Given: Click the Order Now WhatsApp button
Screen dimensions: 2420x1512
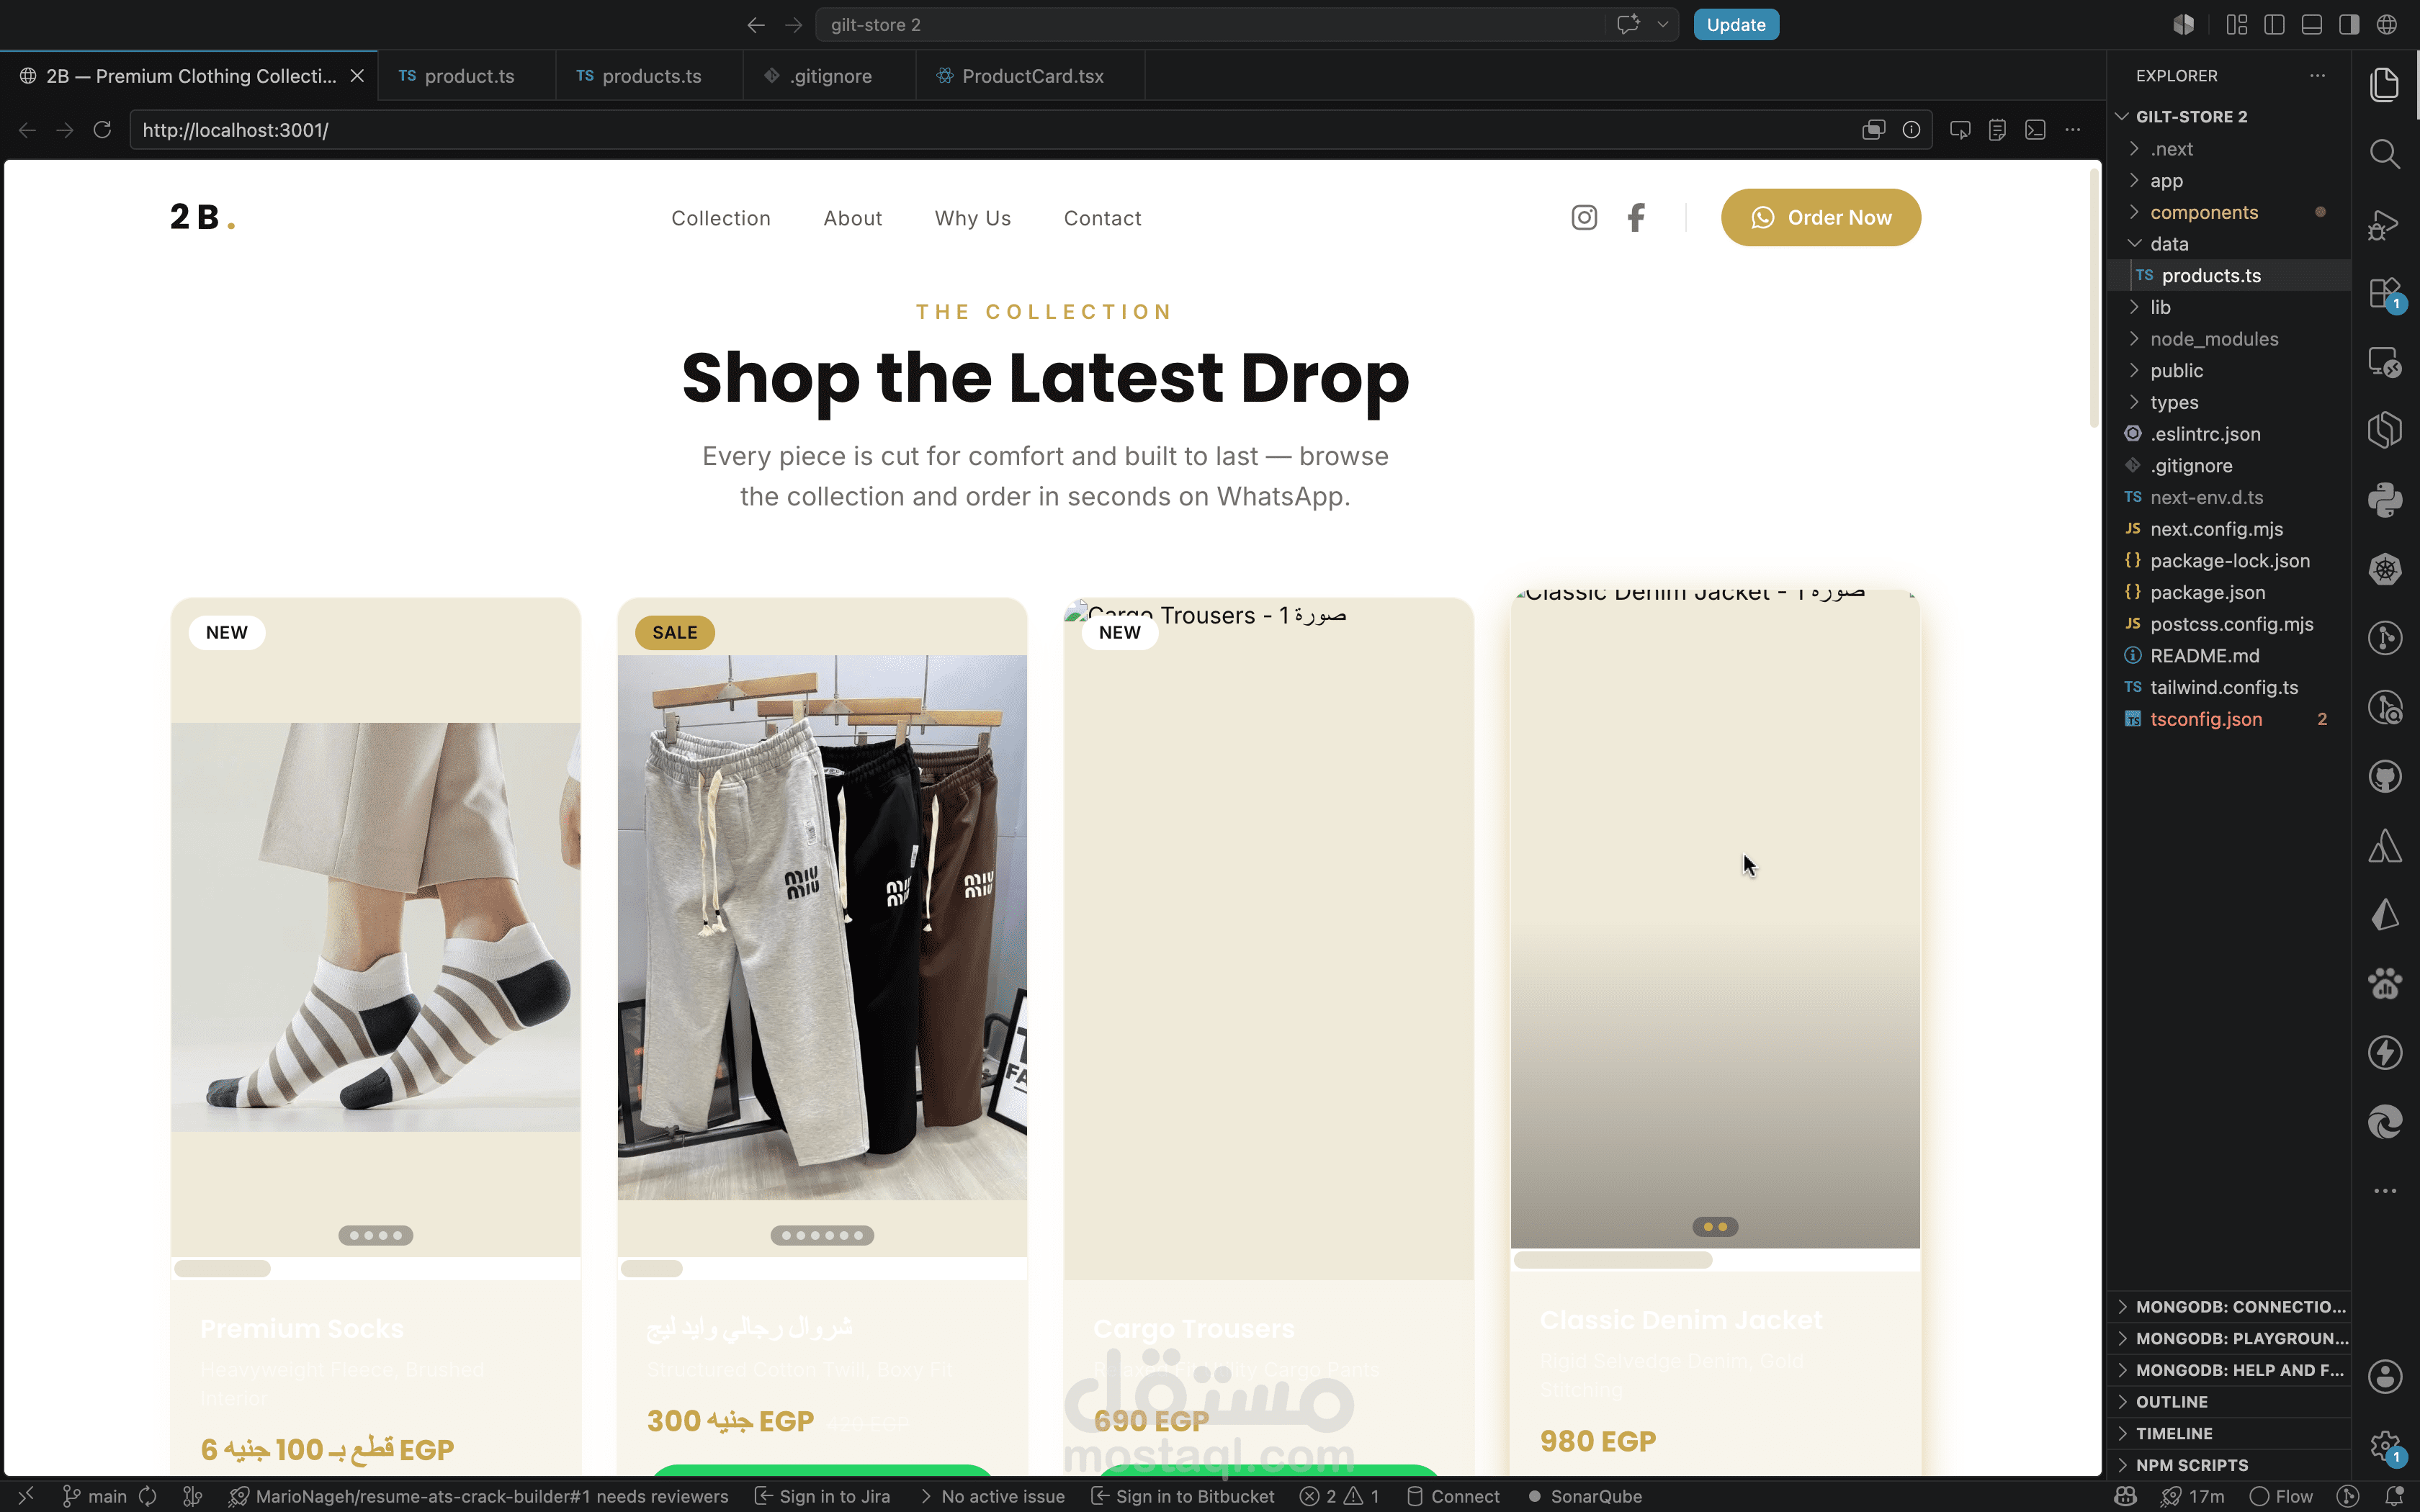Looking at the screenshot, I should [x=1820, y=217].
